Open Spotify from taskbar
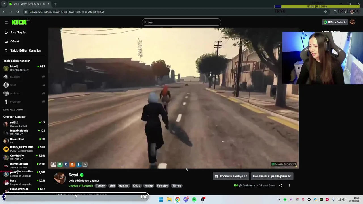This screenshot has height=204, width=363. click(194, 199)
